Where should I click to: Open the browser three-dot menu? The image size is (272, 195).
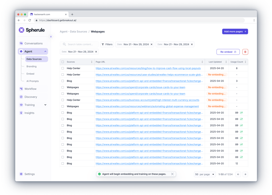pyautogui.click(x=254, y=20)
